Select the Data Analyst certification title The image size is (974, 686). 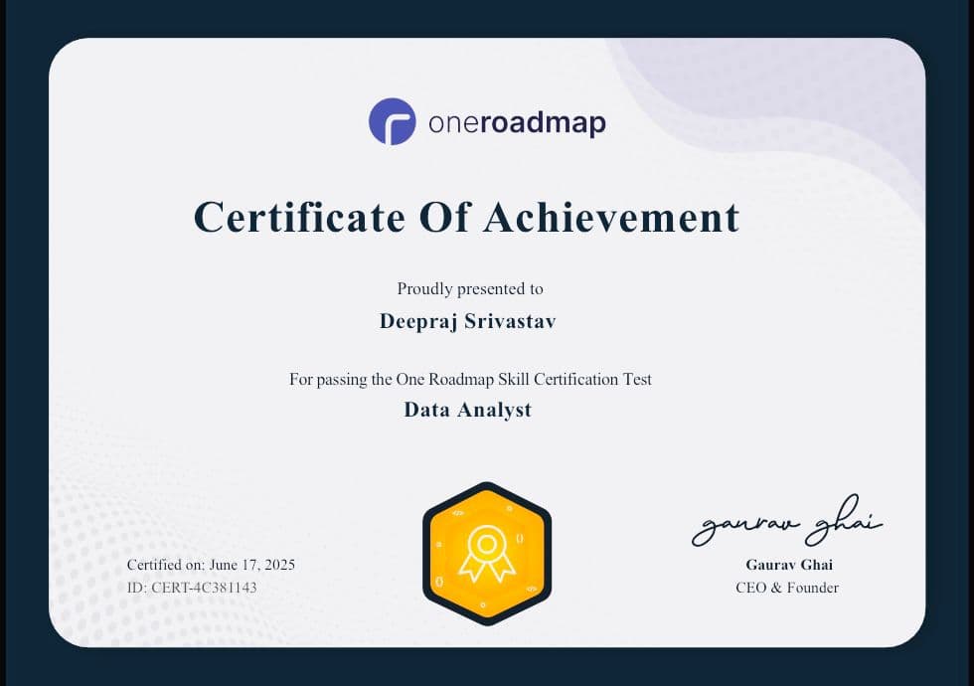click(x=467, y=409)
